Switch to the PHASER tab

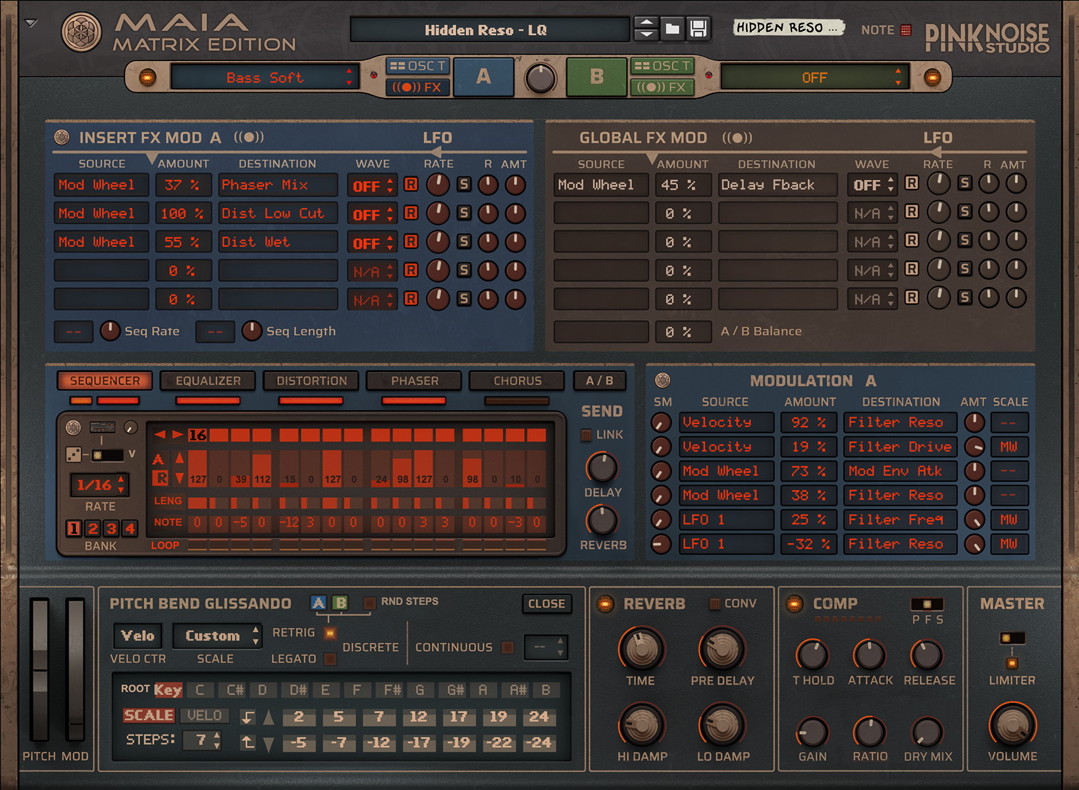415,381
